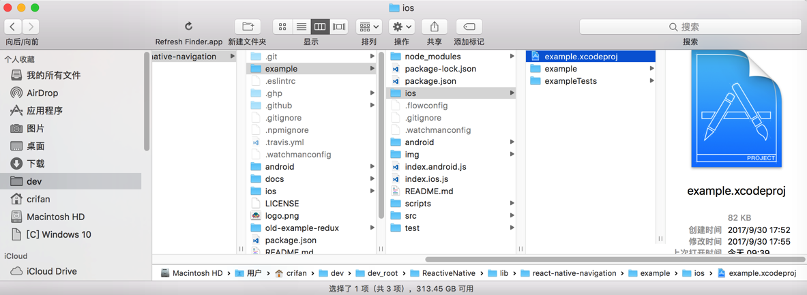Switch to Cover Flow view mode
The height and width of the screenshot is (295, 807).
339,26
